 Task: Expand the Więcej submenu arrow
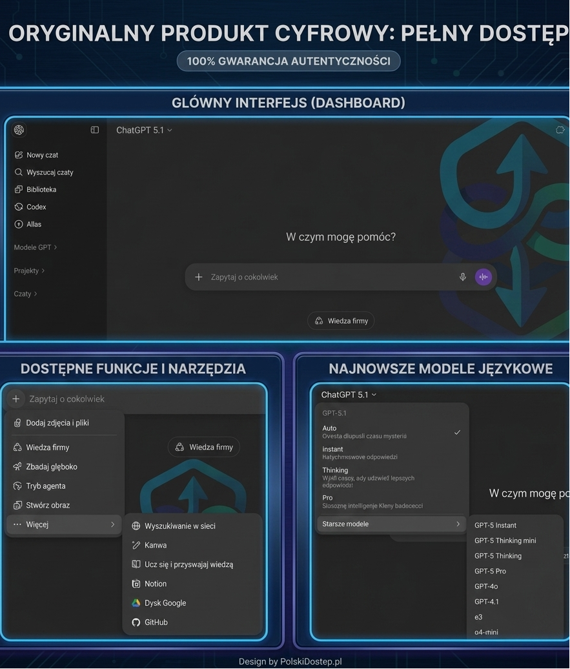pos(112,524)
